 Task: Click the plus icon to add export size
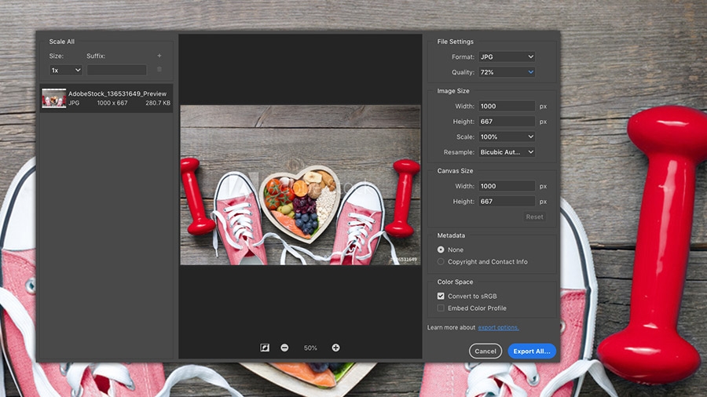159,56
